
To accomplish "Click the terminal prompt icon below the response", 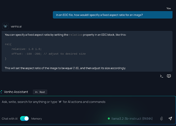I will click(161, 76).
